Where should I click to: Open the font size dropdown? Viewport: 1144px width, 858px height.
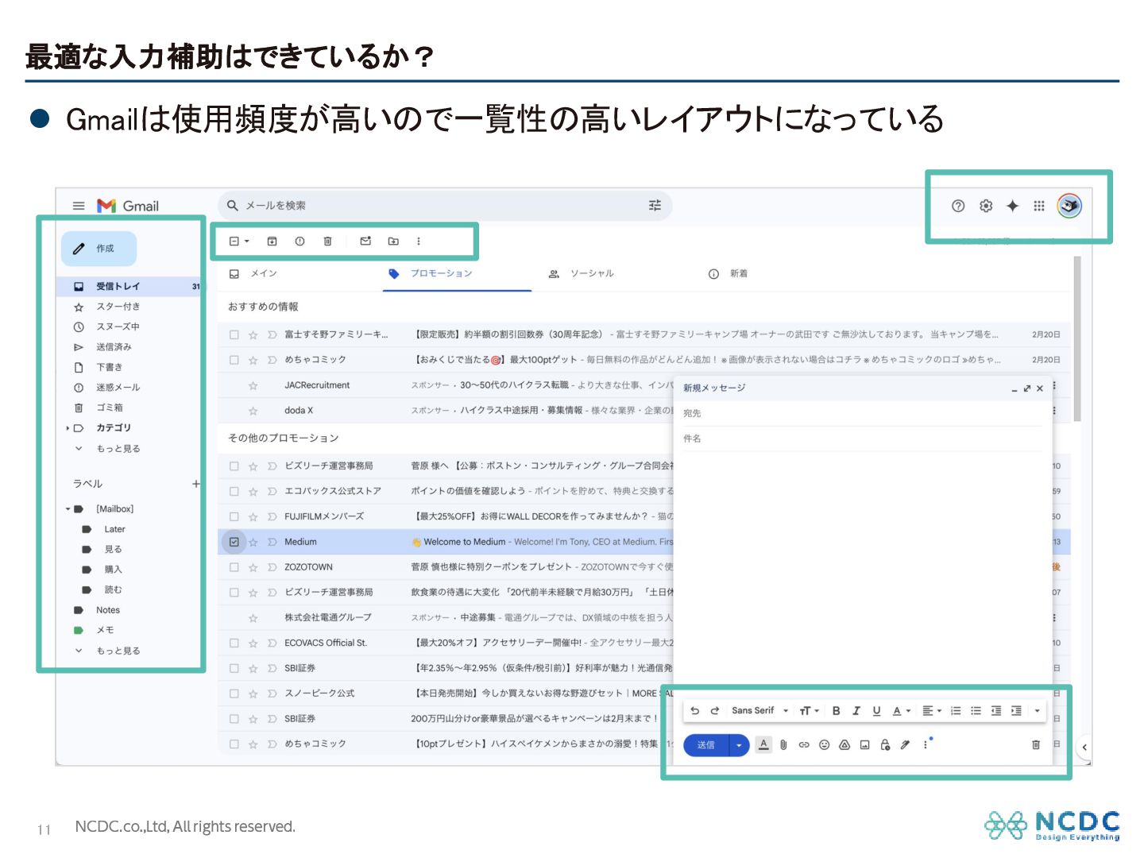810,711
